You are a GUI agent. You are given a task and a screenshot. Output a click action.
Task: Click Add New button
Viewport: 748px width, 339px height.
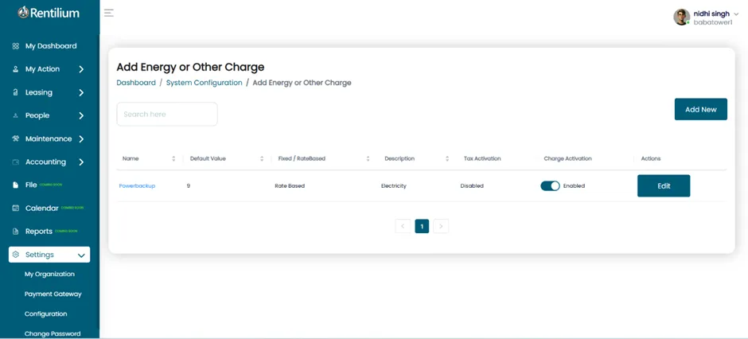click(x=701, y=109)
